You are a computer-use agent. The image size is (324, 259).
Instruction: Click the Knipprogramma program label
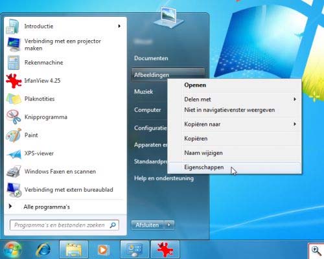[46, 117]
